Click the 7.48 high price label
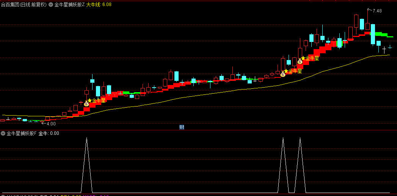 click(377, 11)
